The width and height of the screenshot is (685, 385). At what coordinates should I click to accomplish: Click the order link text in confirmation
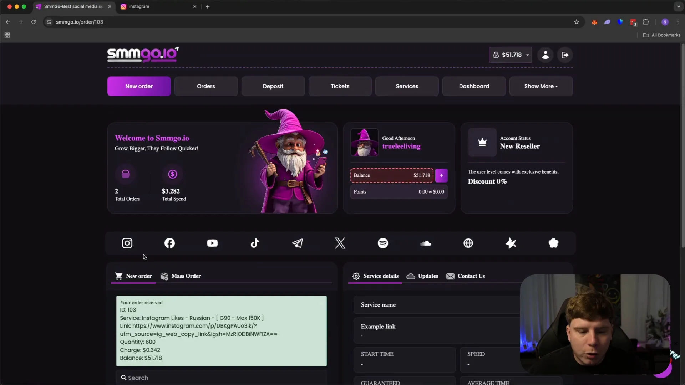[198, 330]
